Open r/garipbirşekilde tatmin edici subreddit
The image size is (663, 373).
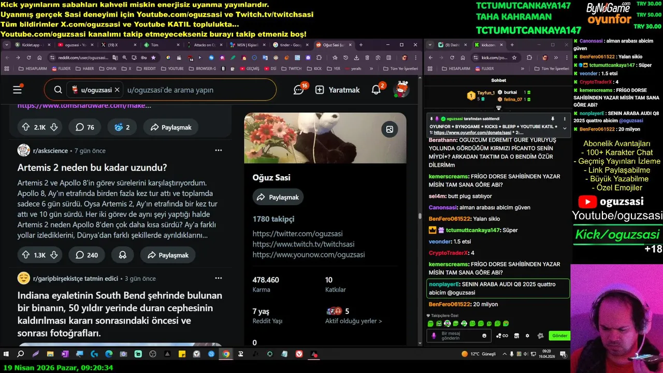(76, 278)
